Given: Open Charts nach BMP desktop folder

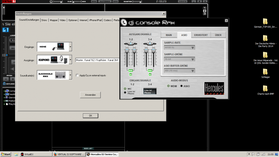Looking at the screenshot, I should click(x=265, y=90).
